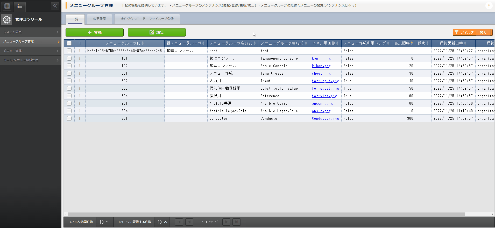This screenshot has height=228, width=495.
Task: Select the checkbox for the test row
Action: (x=69, y=51)
